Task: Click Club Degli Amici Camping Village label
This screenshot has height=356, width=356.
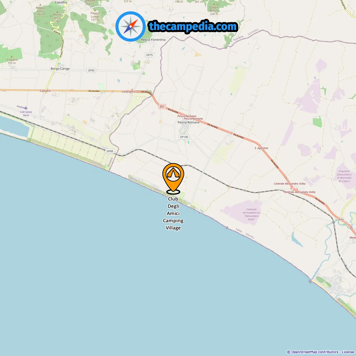Action: click(173, 213)
